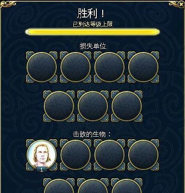Click bottom-left partially visible creature slot
Image resolution: width=185 pixels, height=193 pixels.
[x=59, y=186]
